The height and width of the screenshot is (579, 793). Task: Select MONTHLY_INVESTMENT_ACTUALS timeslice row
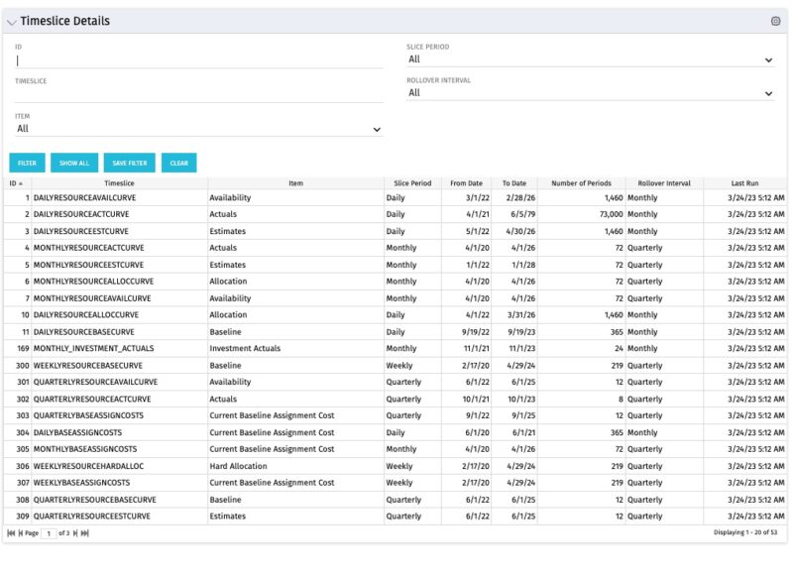[395, 348]
